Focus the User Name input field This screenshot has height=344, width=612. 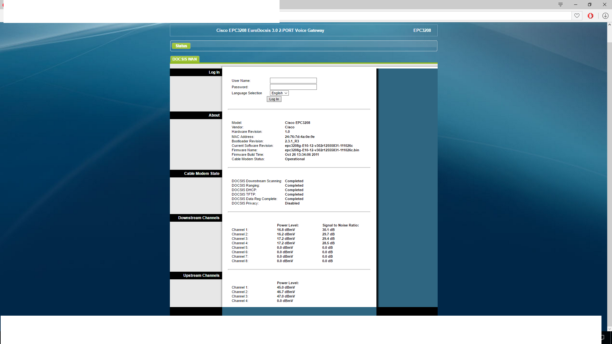tap(293, 81)
